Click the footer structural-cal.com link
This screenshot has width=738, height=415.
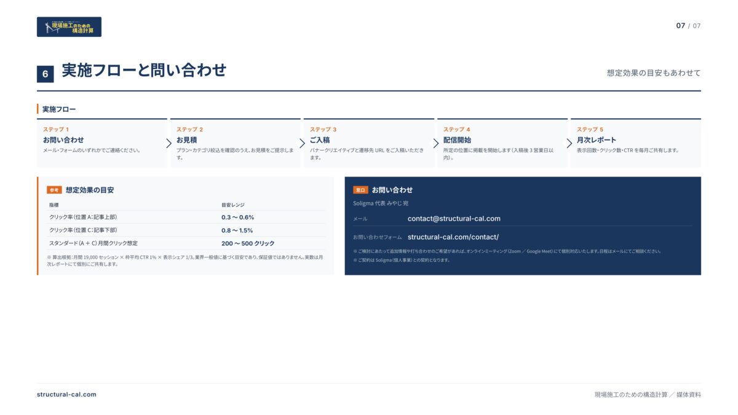66,395
